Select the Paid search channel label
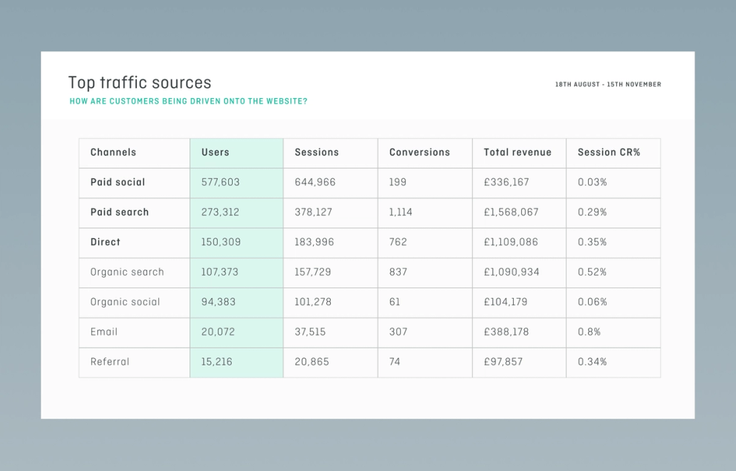 [119, 212]
